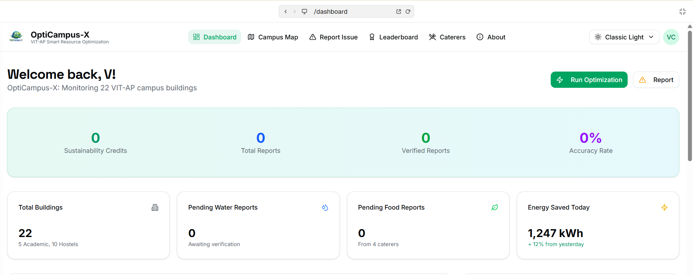Click the desktop device preview icon
Image resolution: width=693 pixels, height=275 pixels.
point(304,12)
